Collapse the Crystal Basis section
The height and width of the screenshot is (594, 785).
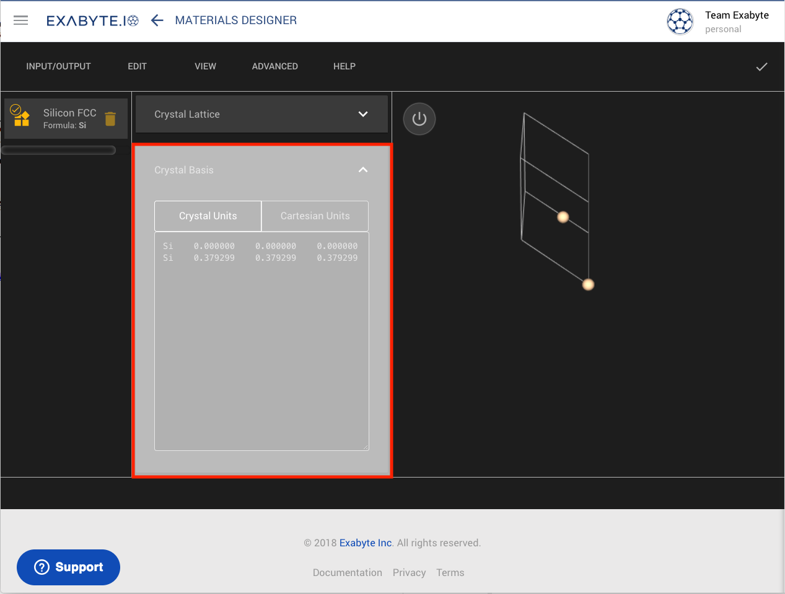tap(363, 170)
